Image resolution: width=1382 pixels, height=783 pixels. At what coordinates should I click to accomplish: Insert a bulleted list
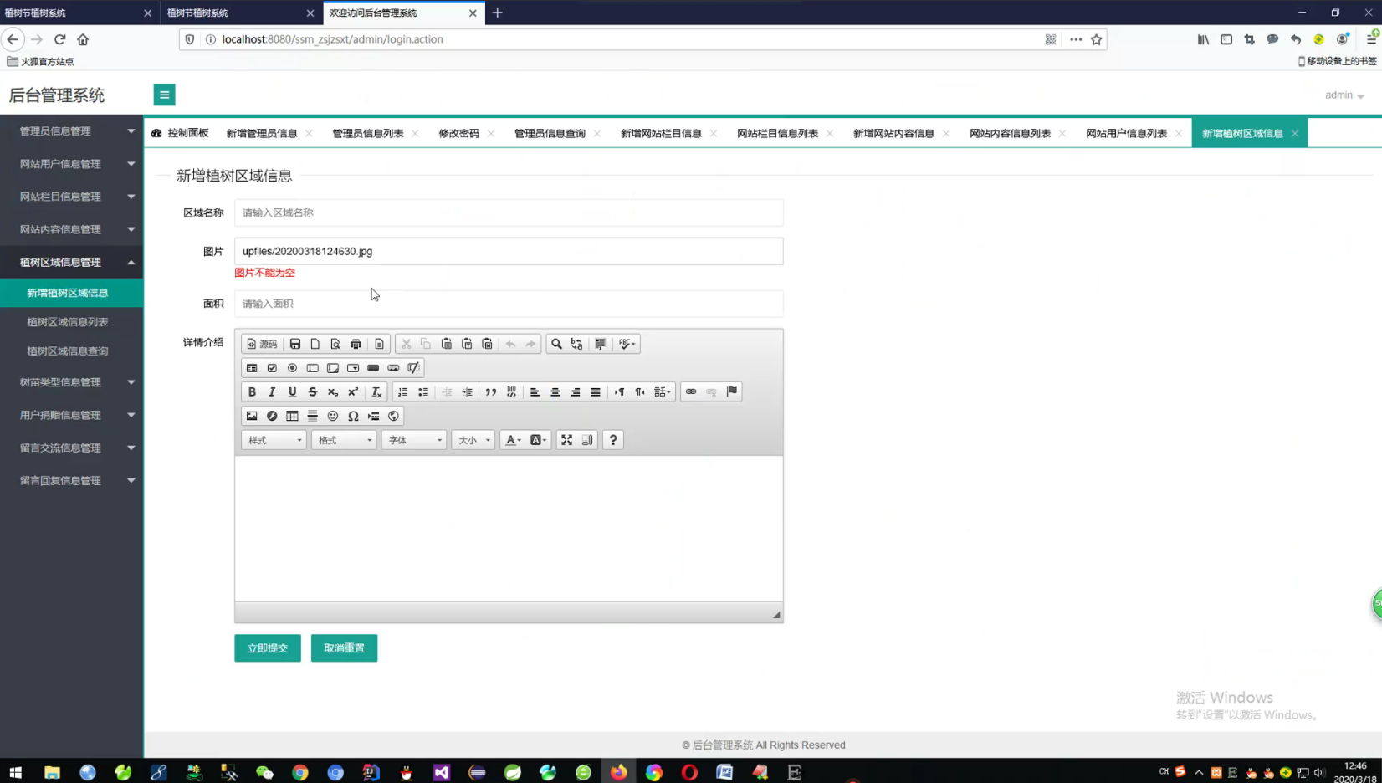(x=423, y=391)
